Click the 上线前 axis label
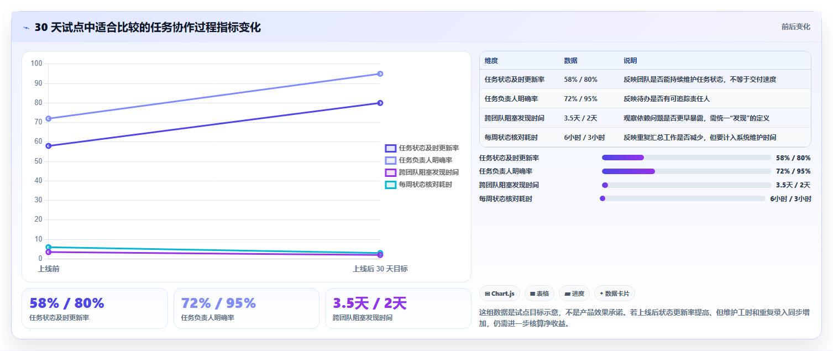This screenshot has height=351, width=833. 49,269
